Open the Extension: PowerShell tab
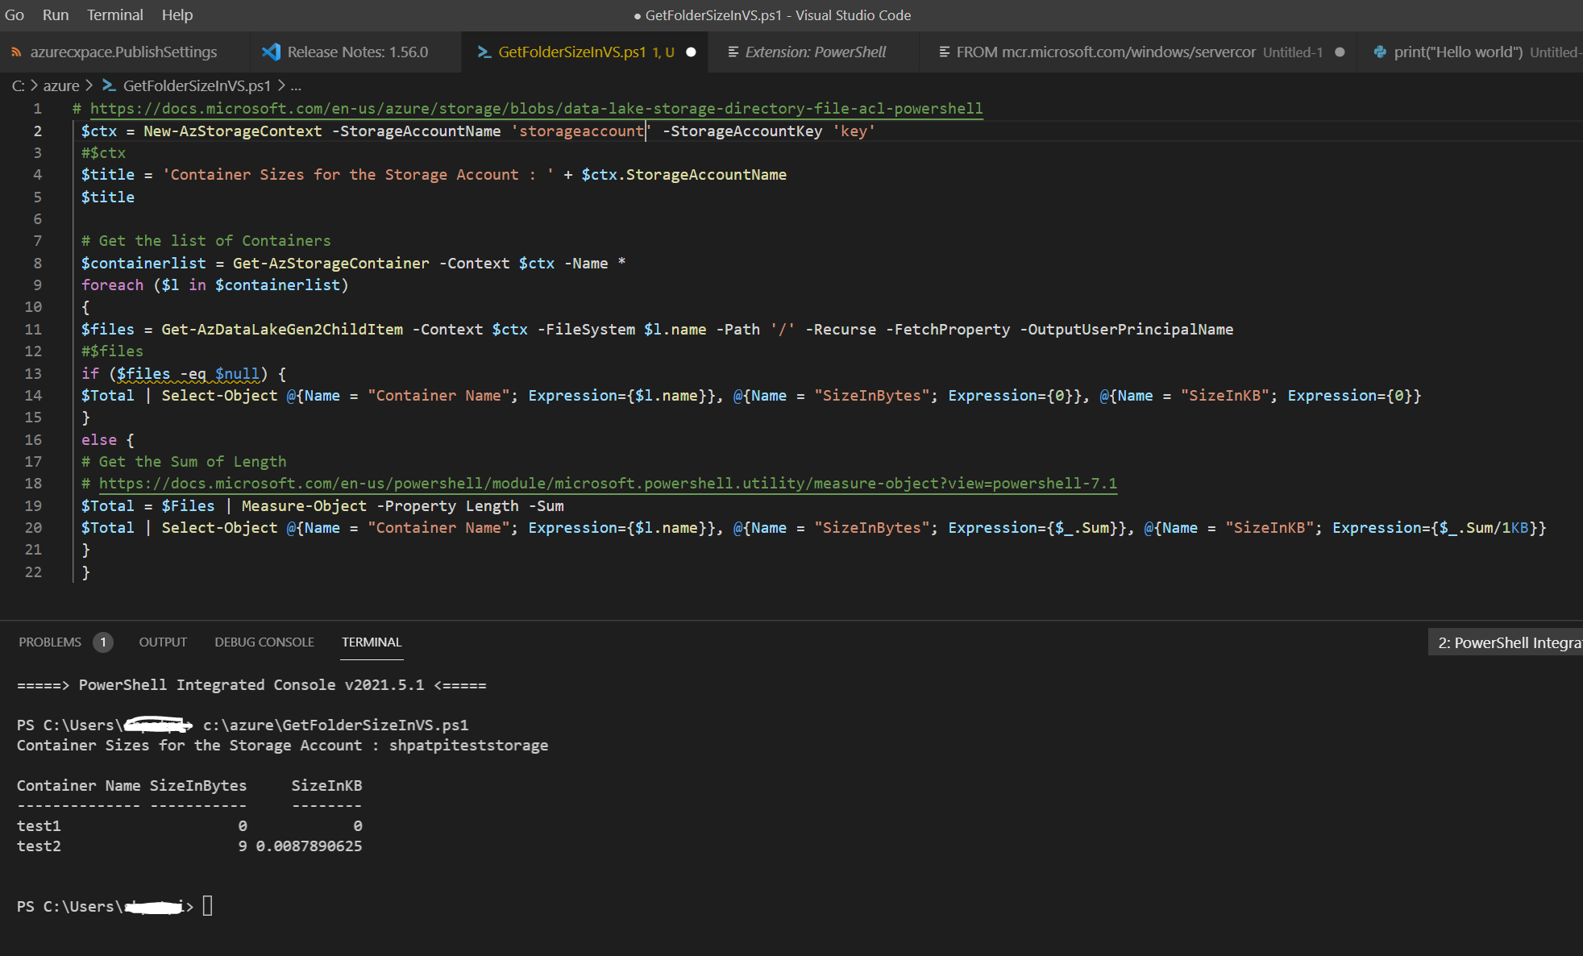 pos(815,52)
